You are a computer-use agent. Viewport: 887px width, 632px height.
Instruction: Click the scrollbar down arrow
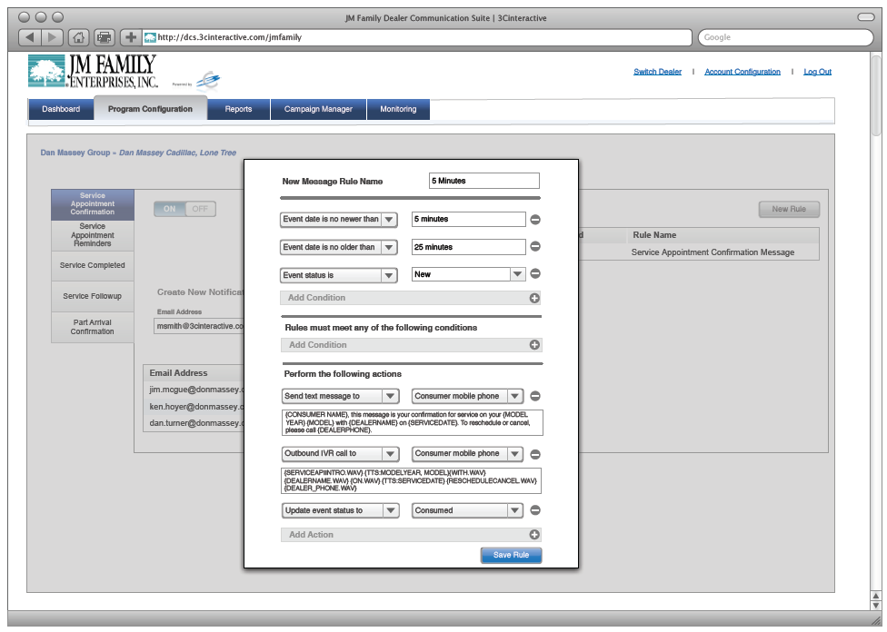(x=876, y=606)
